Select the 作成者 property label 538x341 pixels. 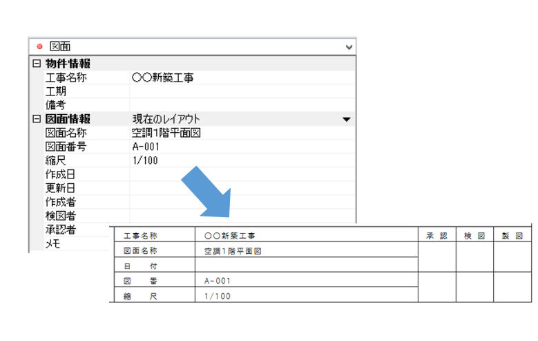[60, 202]
